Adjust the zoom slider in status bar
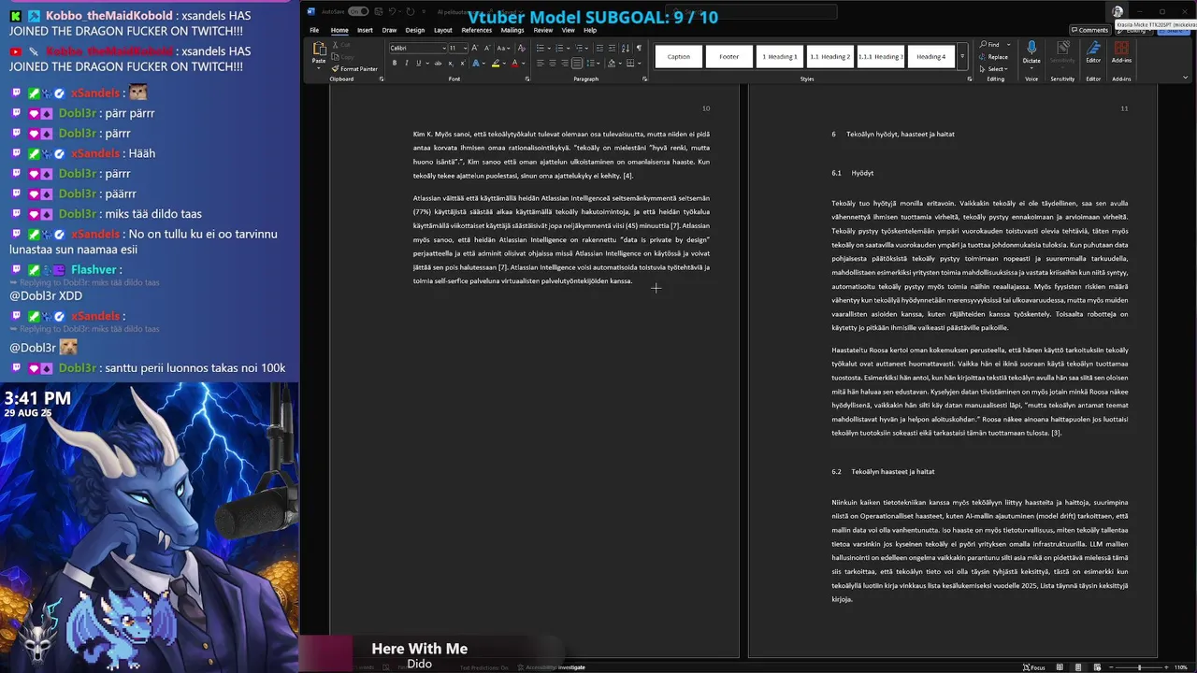The width and height of the screenshot is (1197, 673). pyautogui.click(x=1139, y=667)
